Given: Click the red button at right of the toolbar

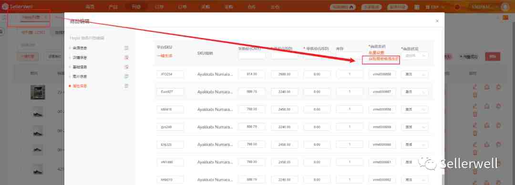Looking at the screenshot, I should pos(493,56).
